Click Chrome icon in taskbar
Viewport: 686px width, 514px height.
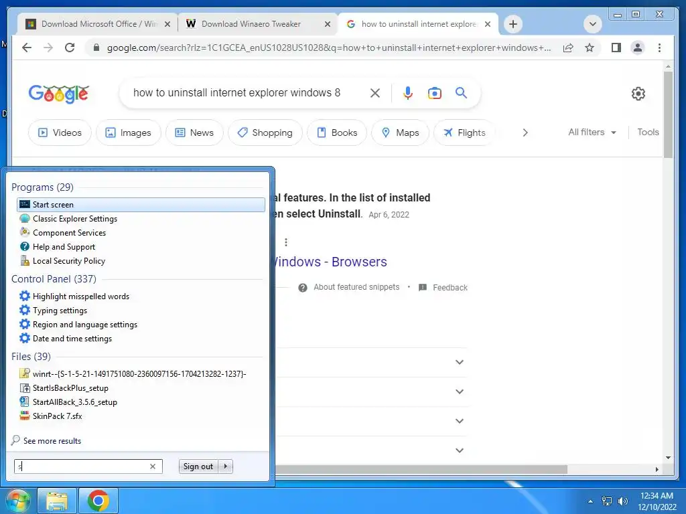(x=98, y=501)
